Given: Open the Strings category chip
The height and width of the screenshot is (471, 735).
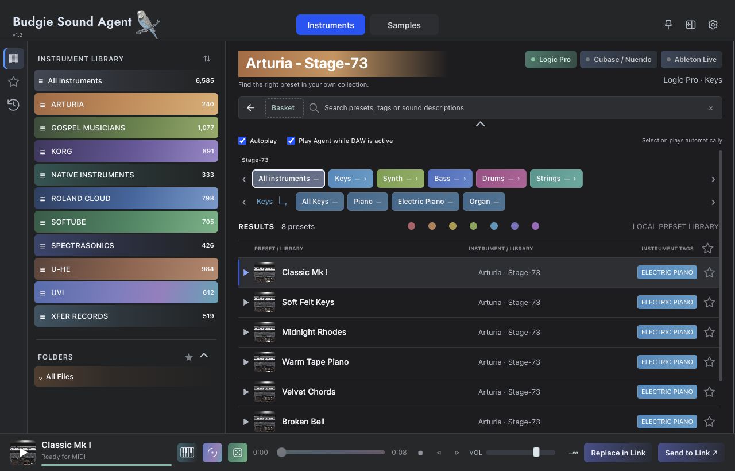Looking at the screenshot, I should (x=556, y=179).
